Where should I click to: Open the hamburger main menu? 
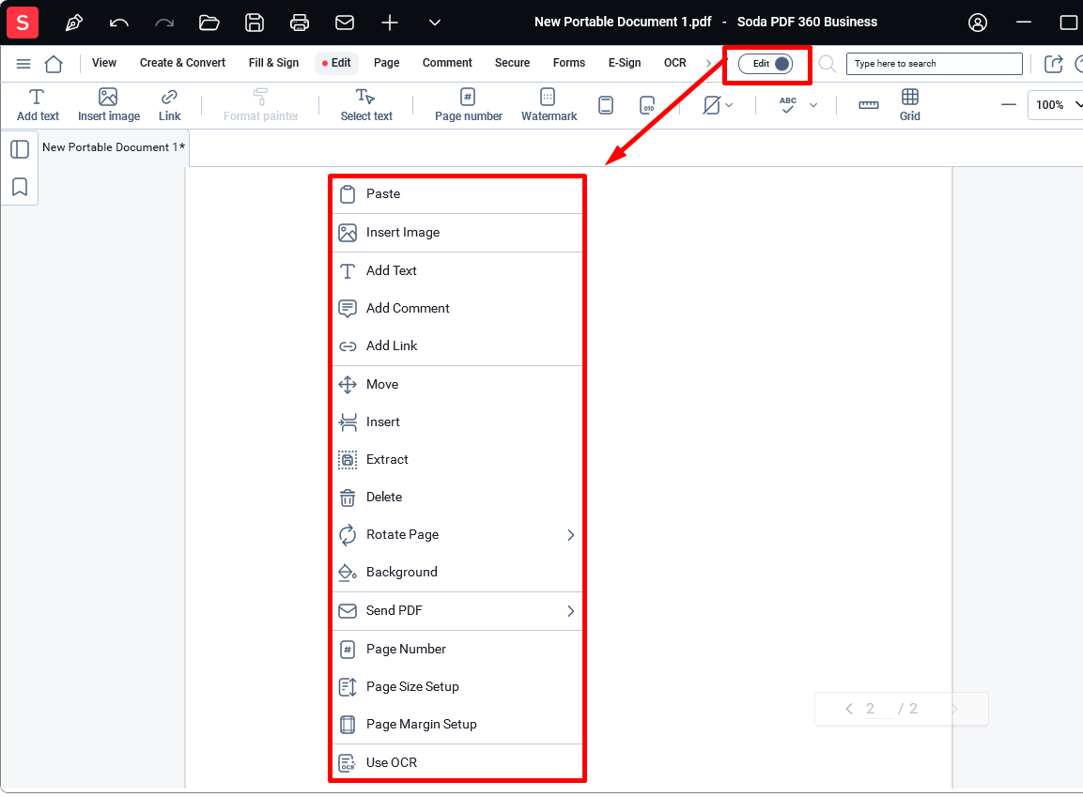[x=23, y=64]
